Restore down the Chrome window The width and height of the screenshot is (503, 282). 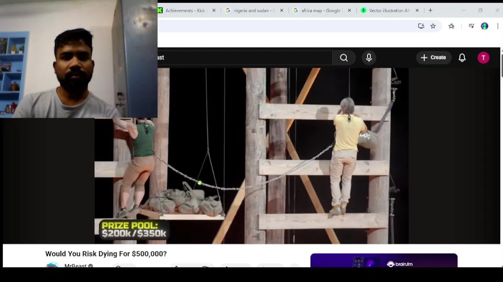pyautogui.click(x=480, y=11)
